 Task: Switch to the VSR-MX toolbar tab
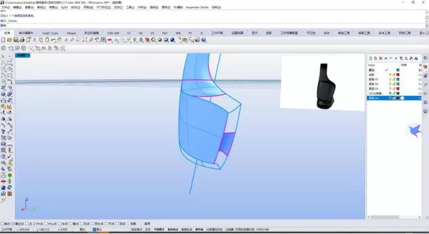[x=113, y=33]
